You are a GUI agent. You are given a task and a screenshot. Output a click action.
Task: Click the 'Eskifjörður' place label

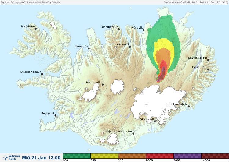click(200, 67)
